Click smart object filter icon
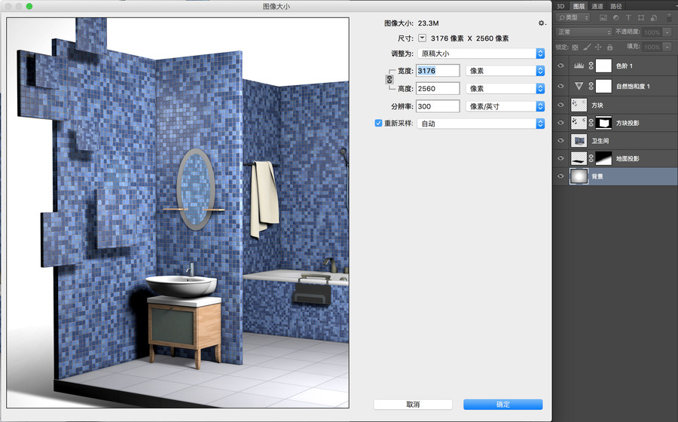The image size is (678, 422). click(x=653, y=18)
